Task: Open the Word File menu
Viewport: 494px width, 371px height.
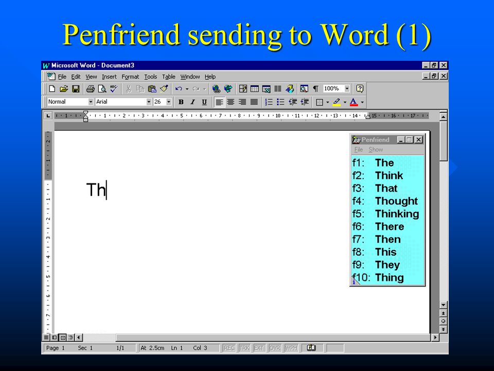Action: [62, 77]
